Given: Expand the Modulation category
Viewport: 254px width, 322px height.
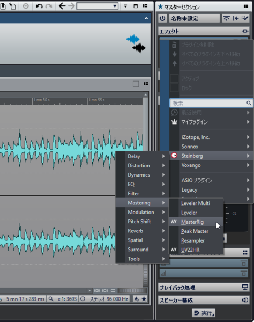Looking at the screenshot, I should tap(142, 212).
